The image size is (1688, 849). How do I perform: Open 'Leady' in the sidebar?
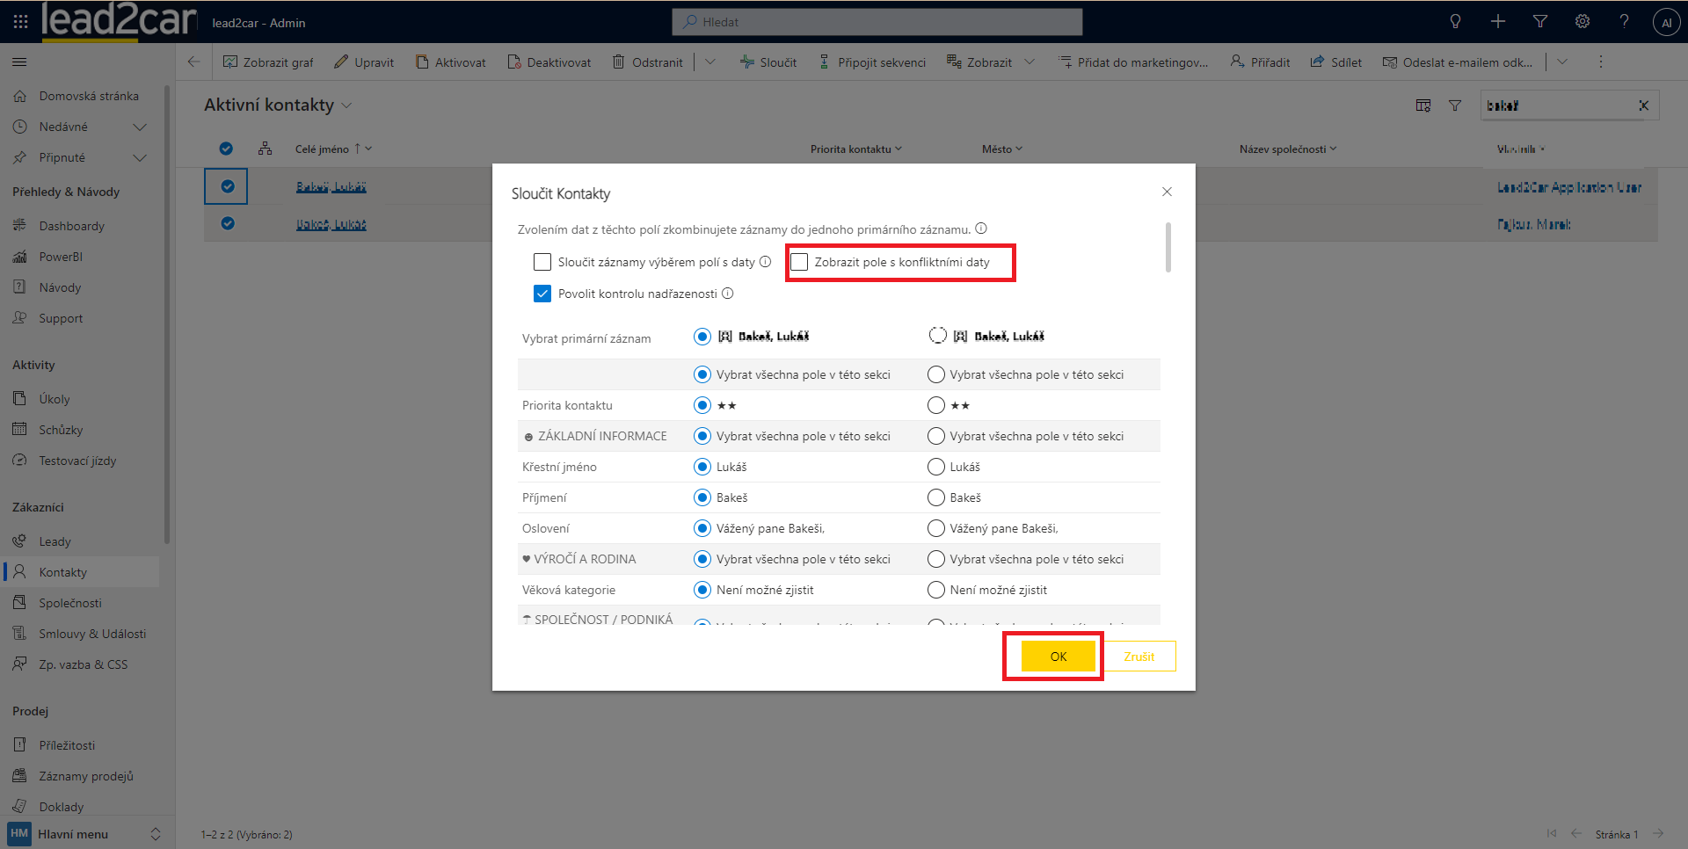[55, 541]
